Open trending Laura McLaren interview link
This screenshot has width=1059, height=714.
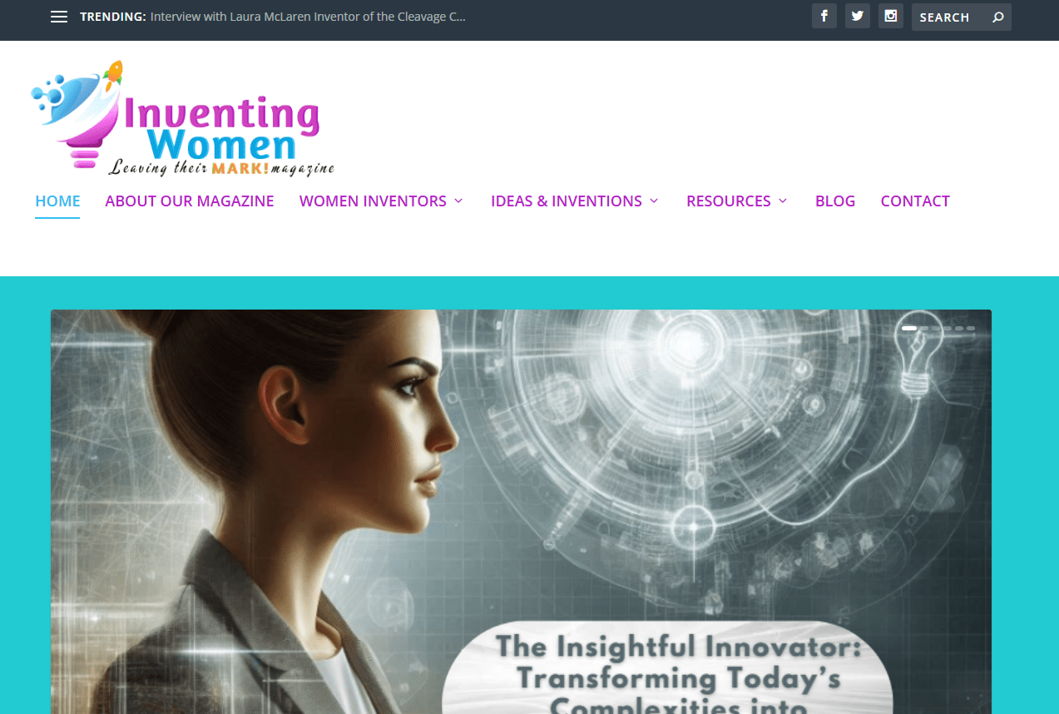pyautogui.click(x=308, y=17)
